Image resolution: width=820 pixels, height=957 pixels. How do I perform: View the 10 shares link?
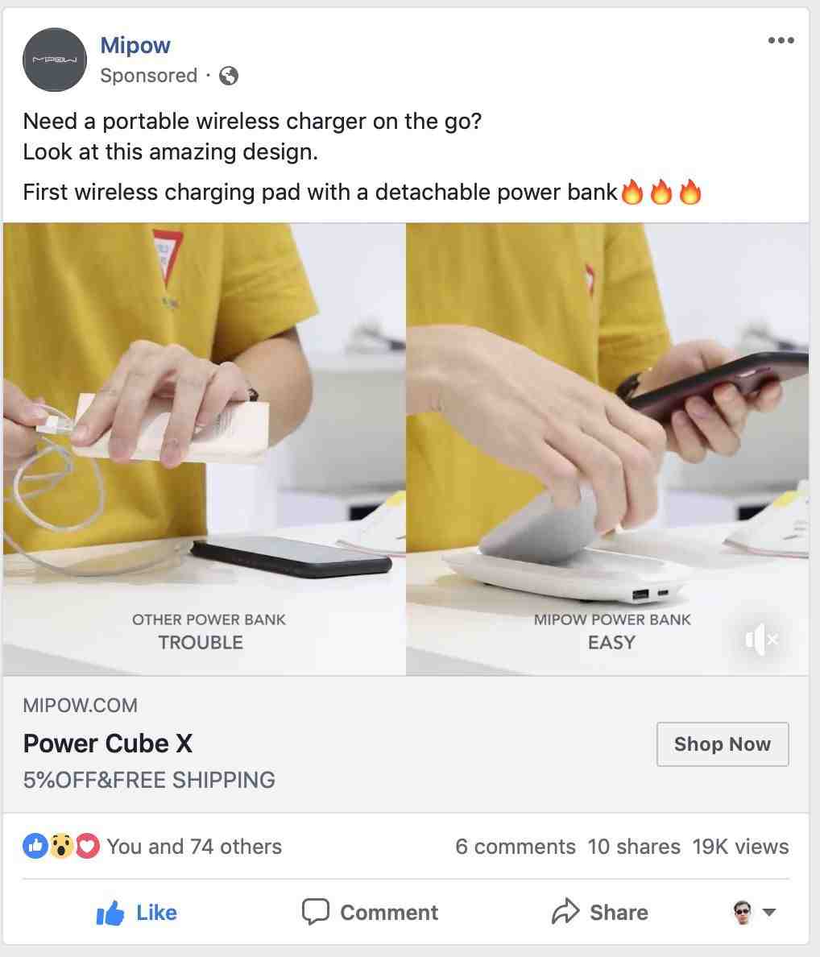634,847
